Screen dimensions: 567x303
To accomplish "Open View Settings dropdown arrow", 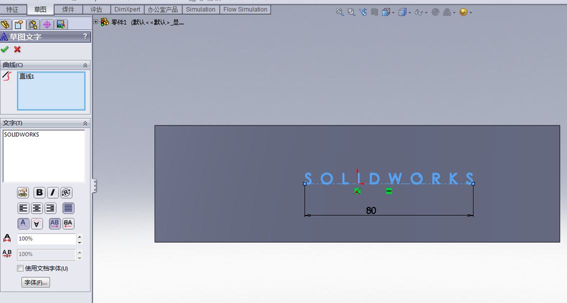I will coord(470,12).
